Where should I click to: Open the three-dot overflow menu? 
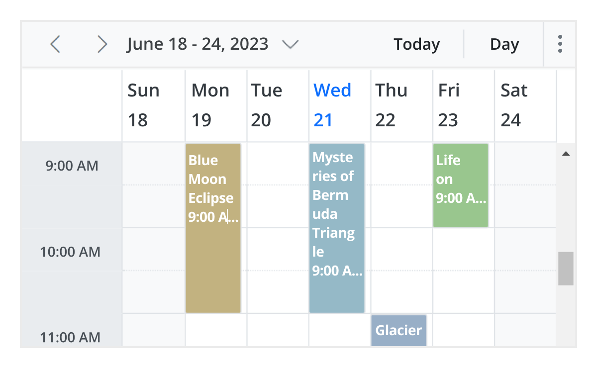[560, 44]
